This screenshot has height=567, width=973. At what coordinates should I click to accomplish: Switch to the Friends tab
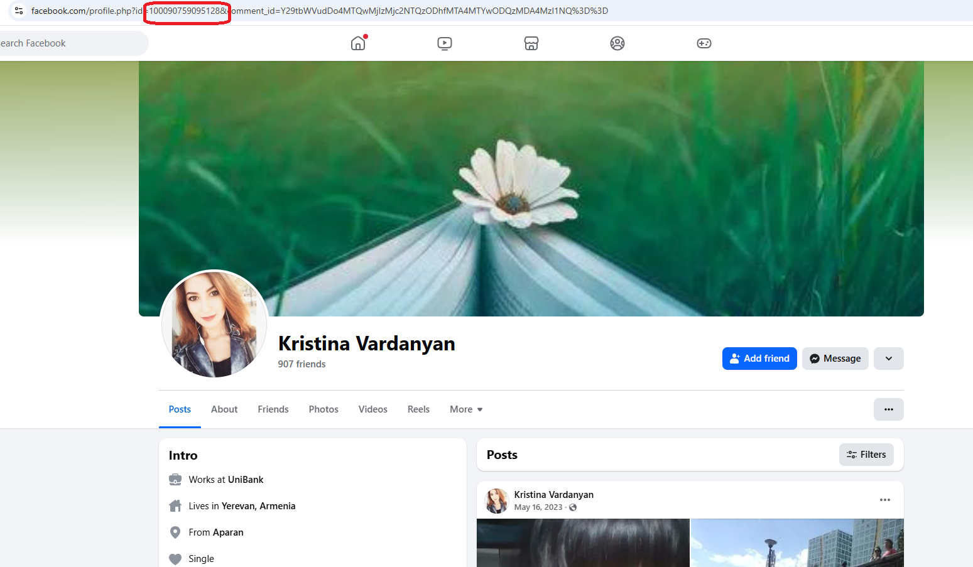[x=273, y=409]
